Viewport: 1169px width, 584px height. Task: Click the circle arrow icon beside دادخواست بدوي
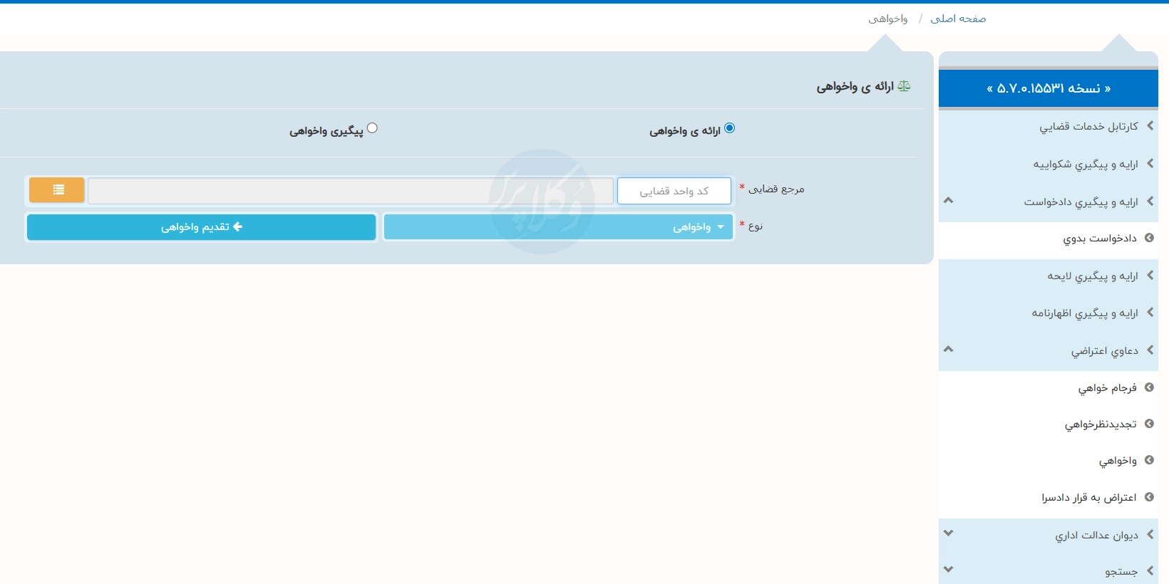tap(1149, 238)
